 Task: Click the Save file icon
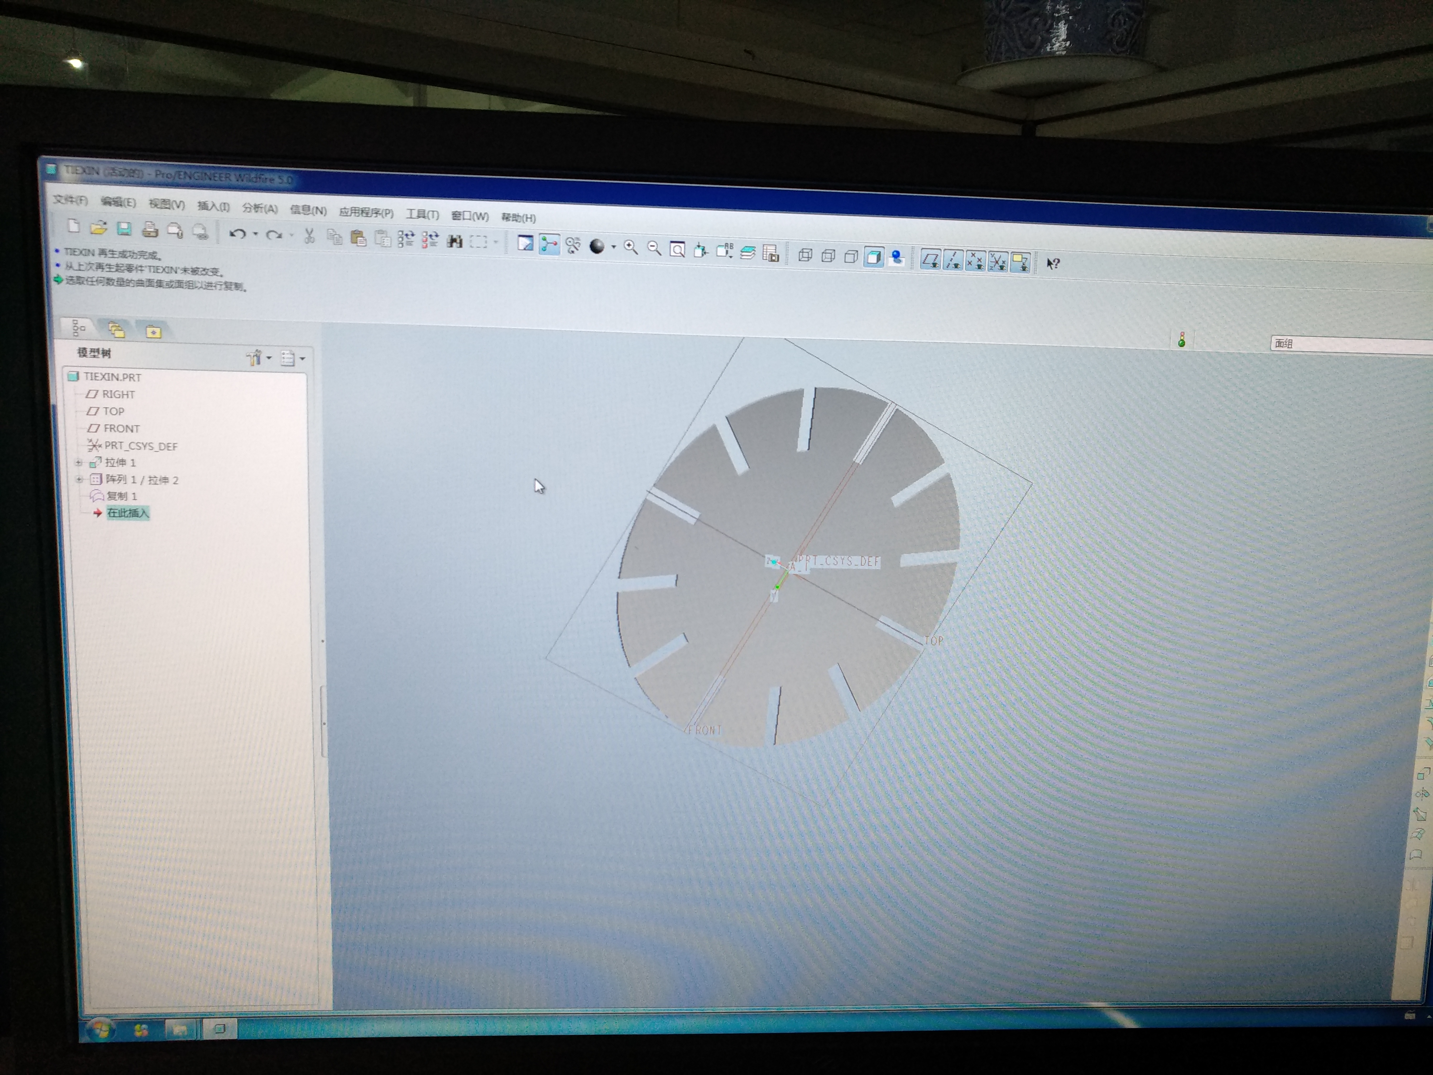pos(124,228)
